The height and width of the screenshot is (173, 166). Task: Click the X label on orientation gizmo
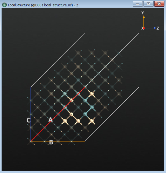pos(143,28)
